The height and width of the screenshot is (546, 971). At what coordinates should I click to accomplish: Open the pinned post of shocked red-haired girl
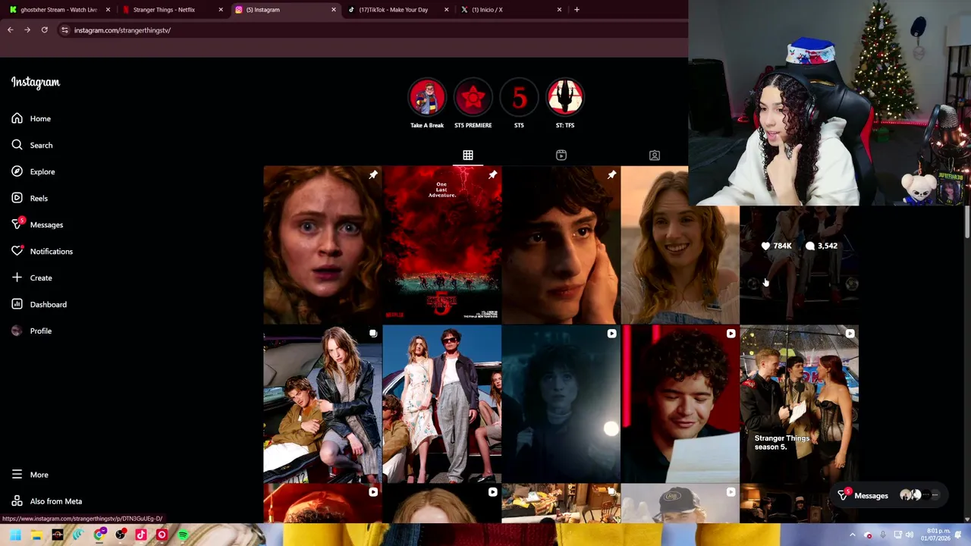click(322, 245)
